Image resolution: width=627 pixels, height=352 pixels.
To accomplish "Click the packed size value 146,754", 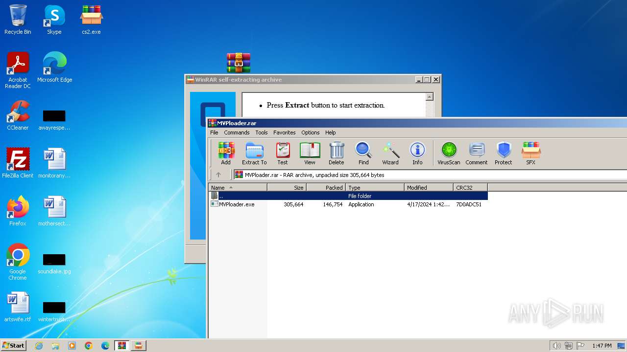I will [x=333, y=204].
